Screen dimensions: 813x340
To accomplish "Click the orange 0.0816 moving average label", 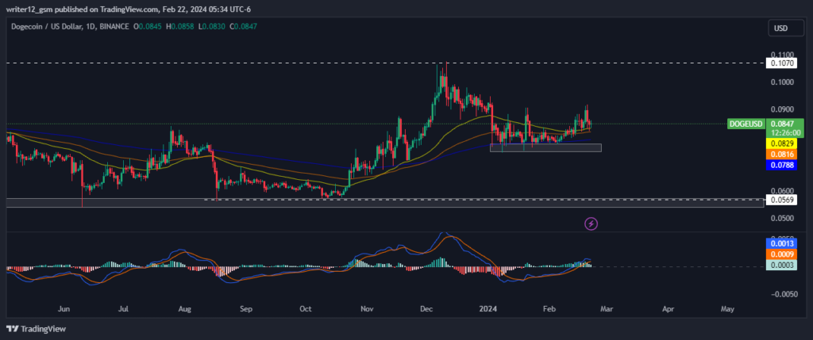I will click(x=781, y=154).
